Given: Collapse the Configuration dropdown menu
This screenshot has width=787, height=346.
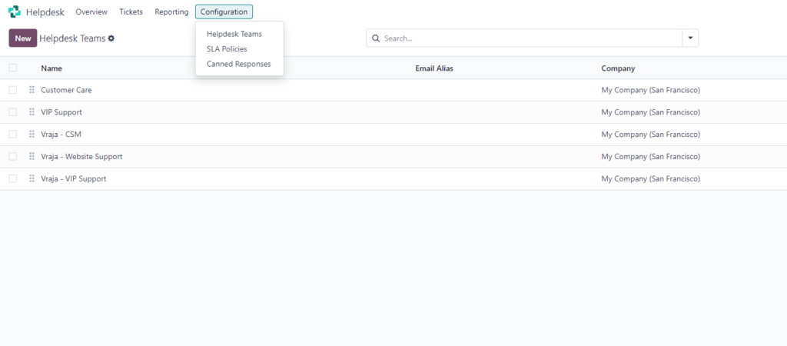Looking at the screenshot, I should click(x=224, y=12).
